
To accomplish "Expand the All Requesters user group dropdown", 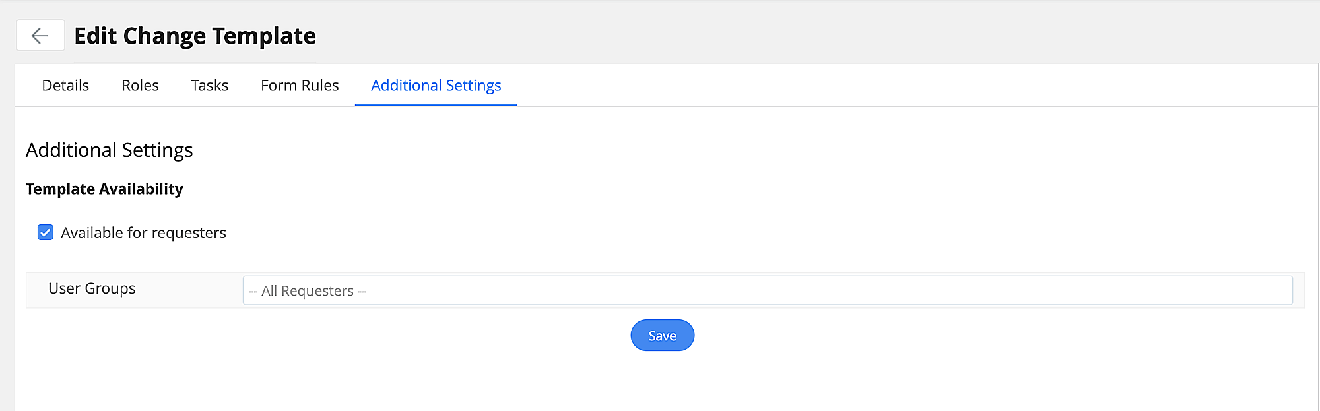I will (x=767, y=290).
